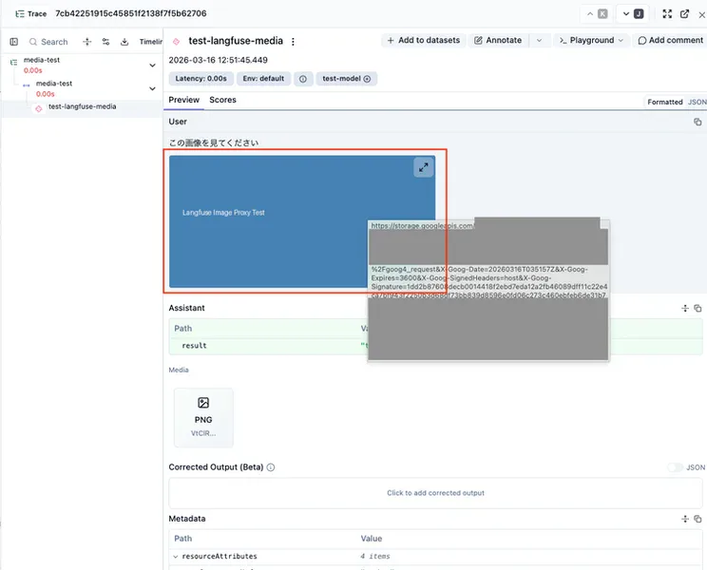Screen dimensions: 707x570
Task: Click Add comment button
Action: (x=671, y=41)
